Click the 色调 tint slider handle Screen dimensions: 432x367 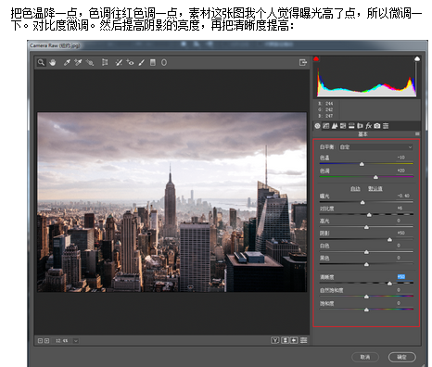click(x=375, y=177)
